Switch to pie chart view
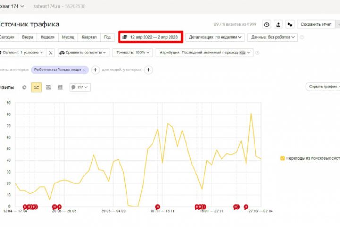340x227 pixels. click(24, 87)
